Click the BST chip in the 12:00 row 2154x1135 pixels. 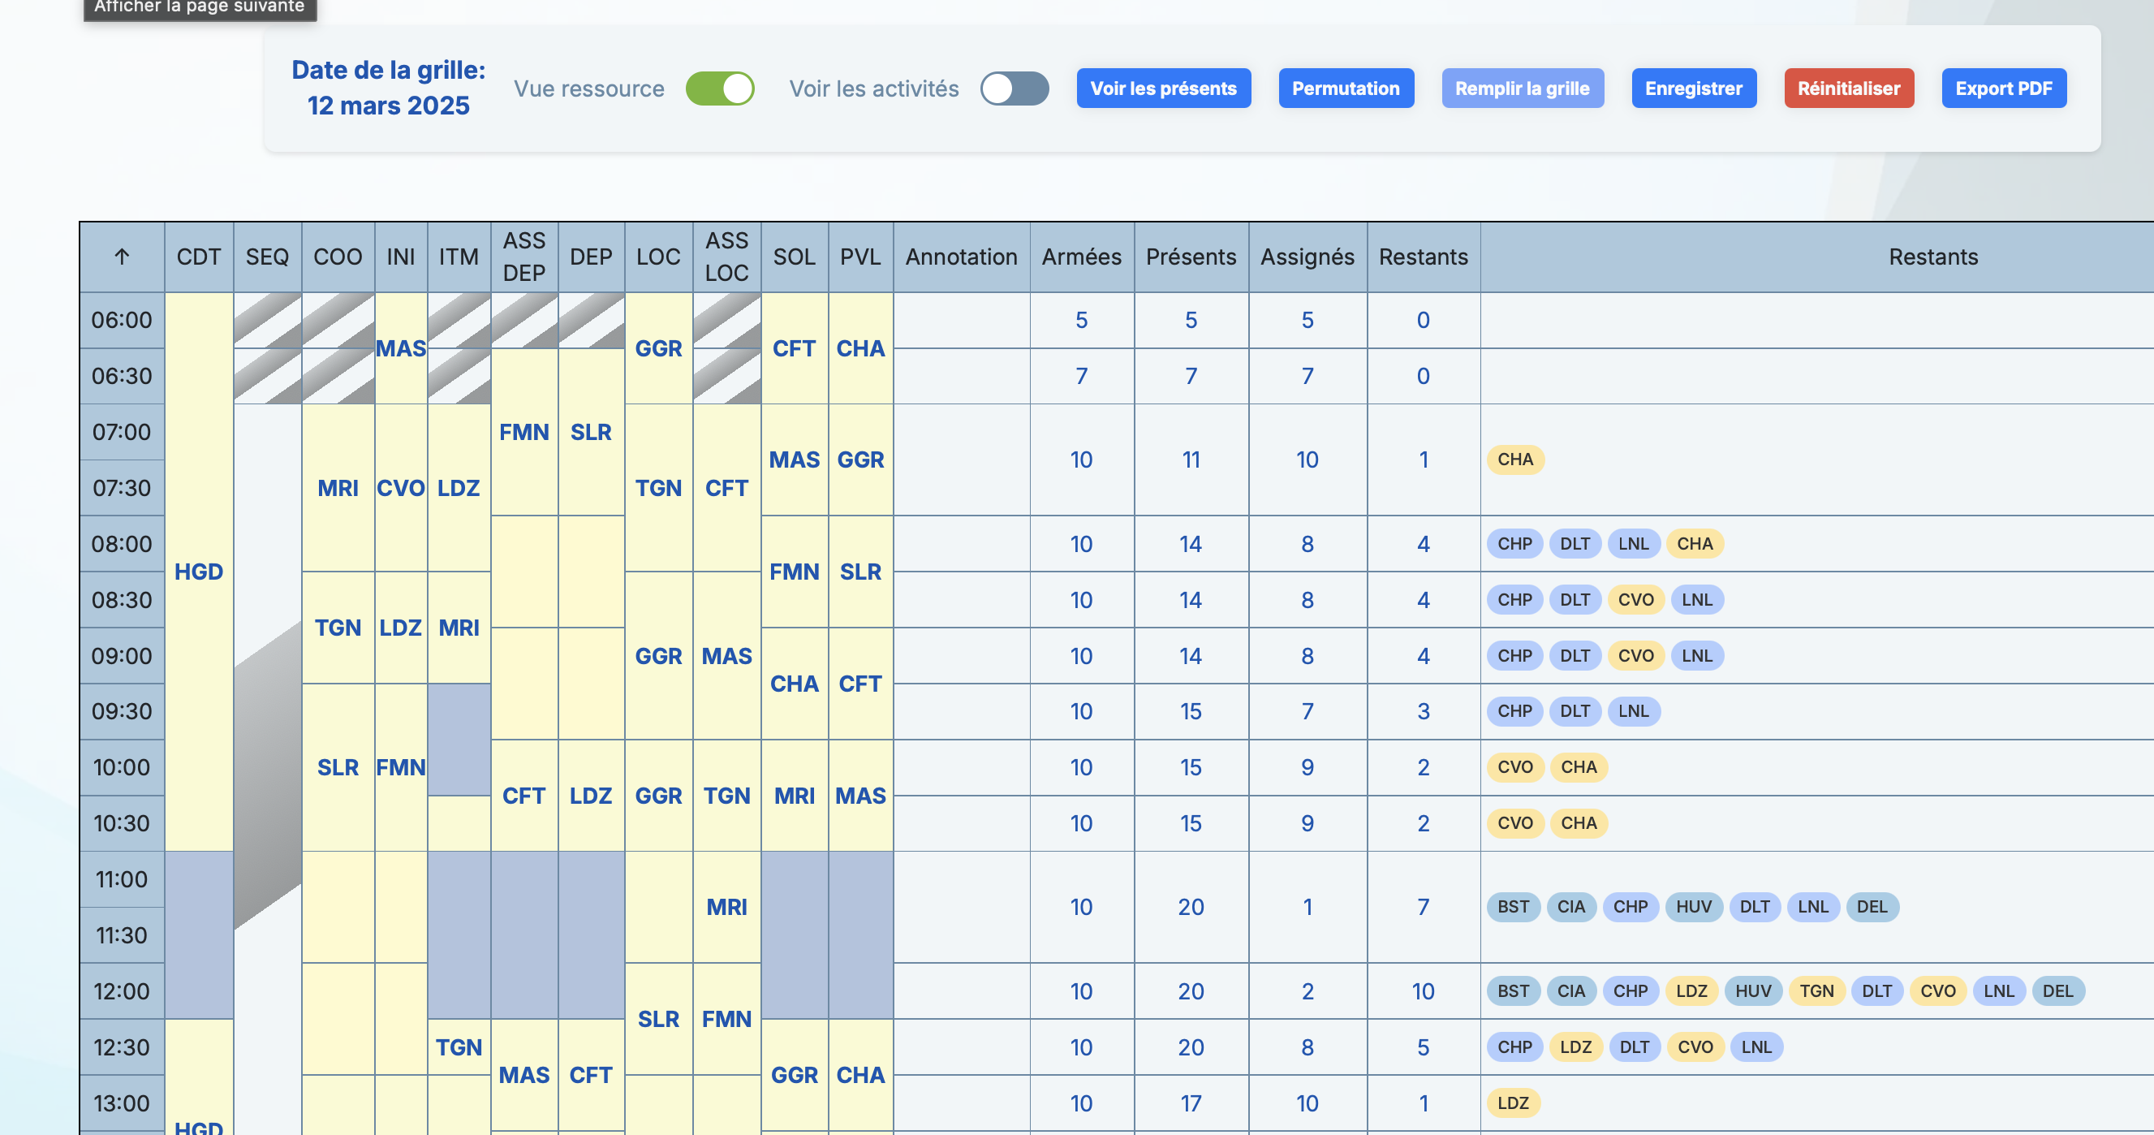click(1513, 991)
